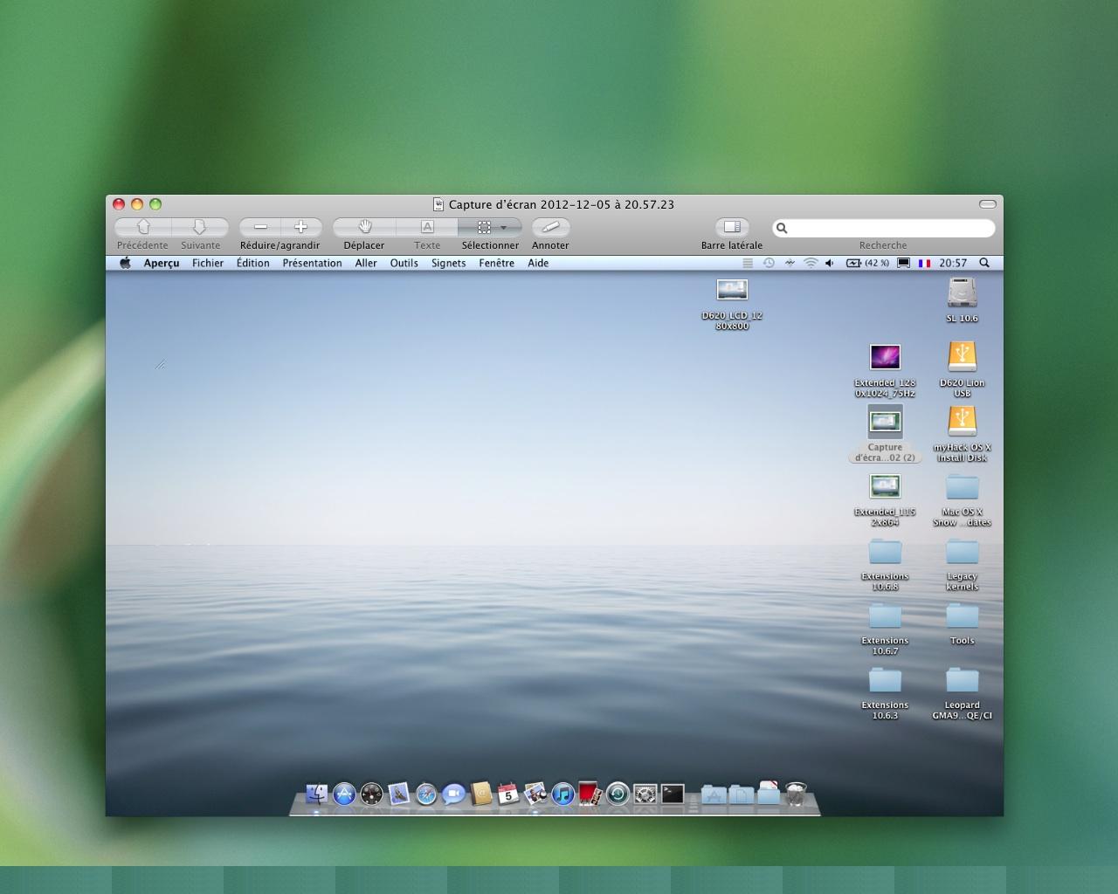This screenshot has width=1118, height=894.
Task: Open the Outils menu
Action: click(404, 263)
